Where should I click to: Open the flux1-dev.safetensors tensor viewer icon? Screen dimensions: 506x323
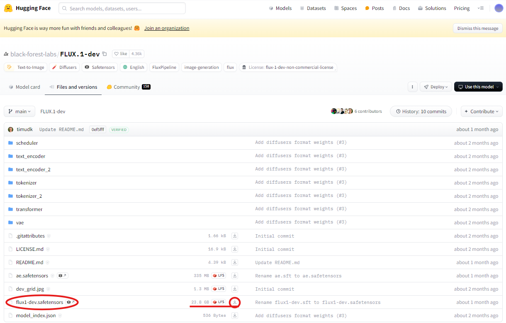71,302
